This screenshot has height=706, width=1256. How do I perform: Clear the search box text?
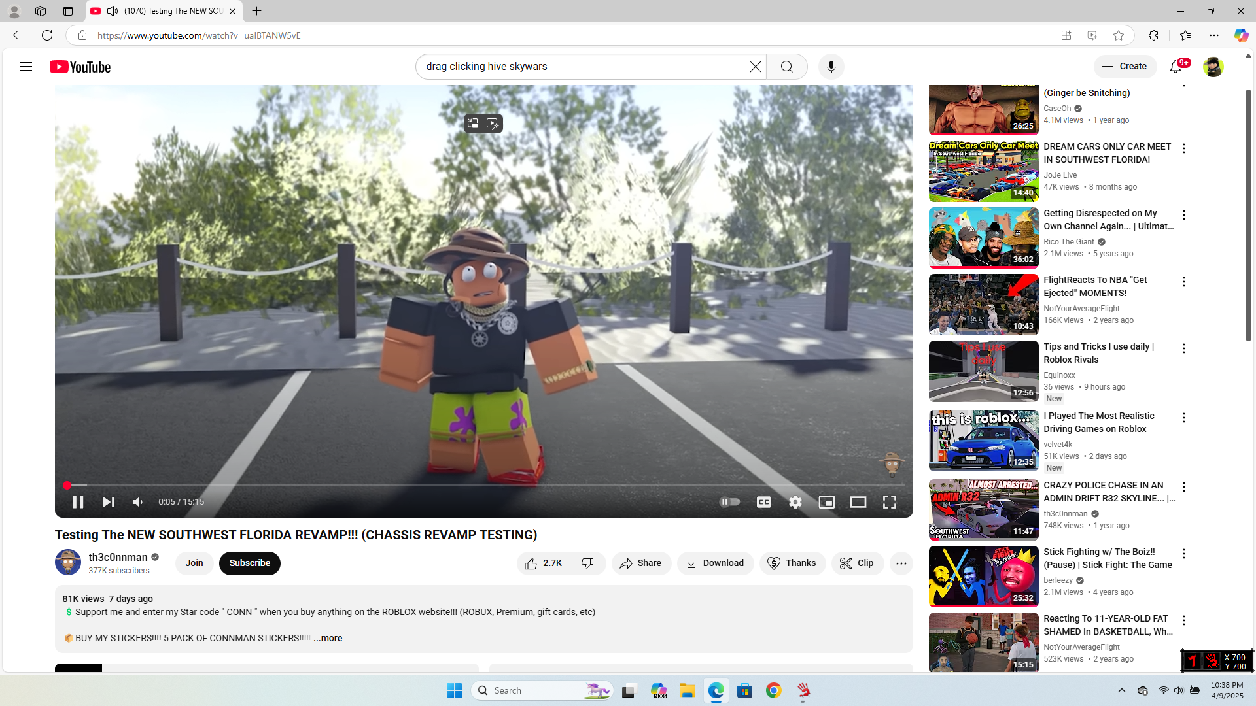pyautogui.click(x=756, y=67)
